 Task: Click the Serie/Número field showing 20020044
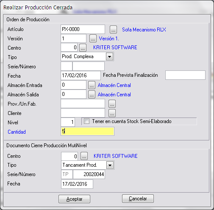(x=89, y=174)
